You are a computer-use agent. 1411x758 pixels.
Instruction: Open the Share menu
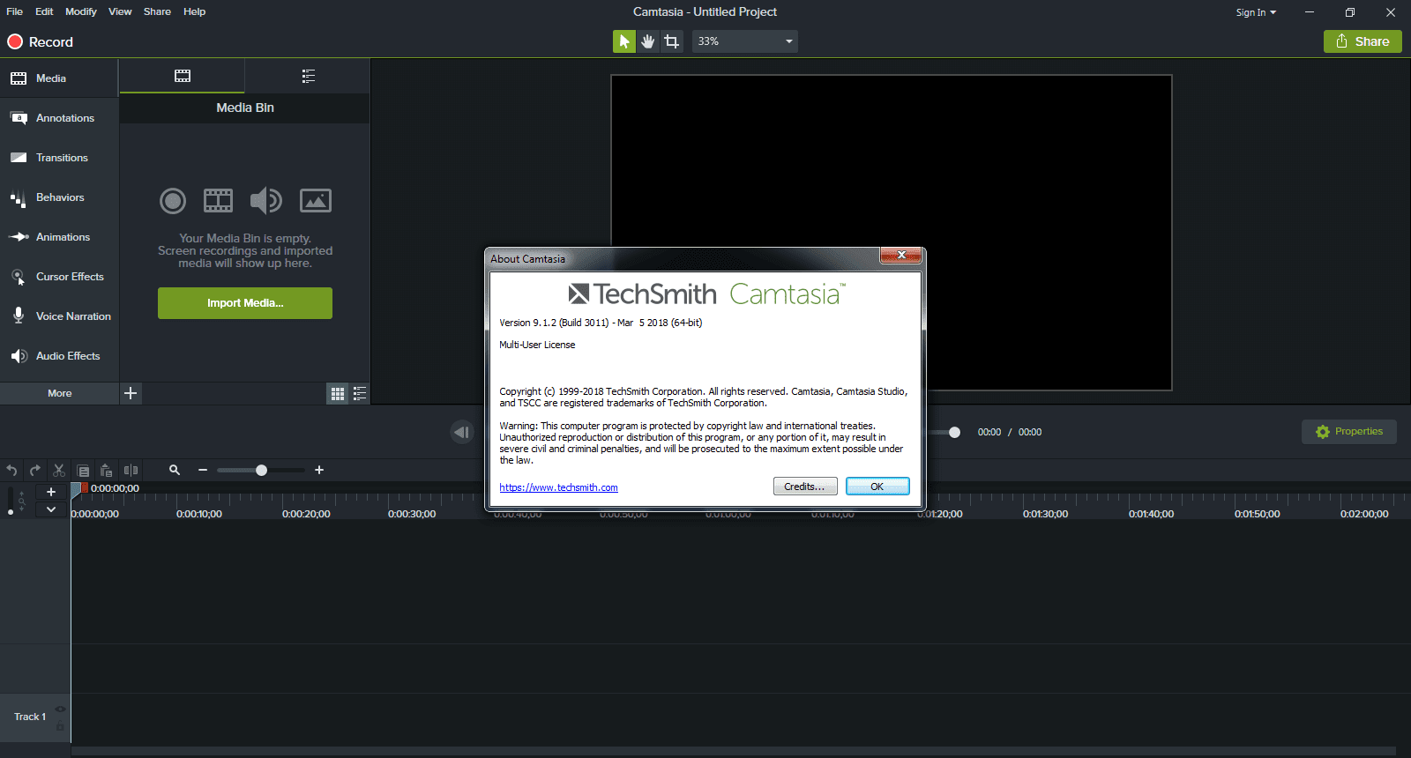point(157,11)
